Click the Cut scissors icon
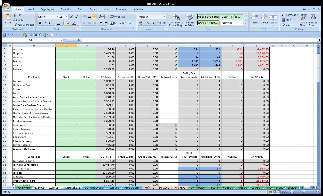Screen dimensions: 323x196 pyautogui.click(x=15, y=15)
